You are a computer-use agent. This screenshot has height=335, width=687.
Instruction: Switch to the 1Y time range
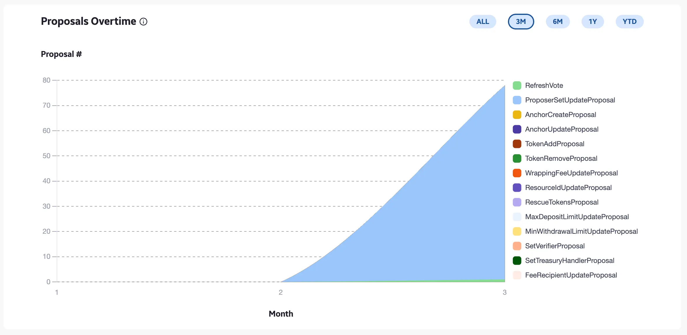pyautogui.click(x=593, y=22)
